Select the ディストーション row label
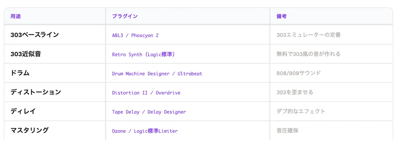 click(36, 92)
